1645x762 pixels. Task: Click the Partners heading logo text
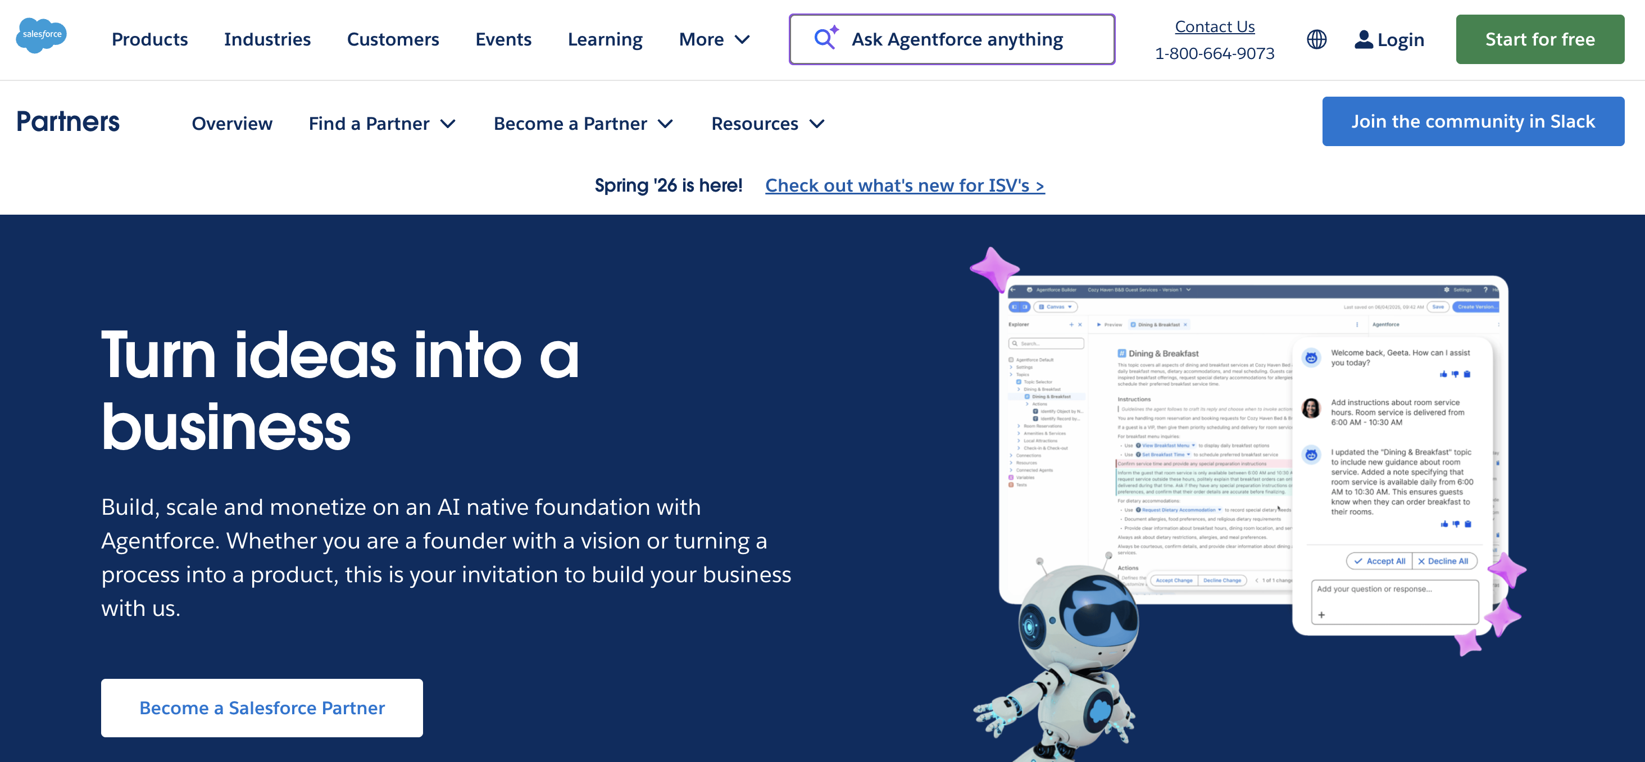pyautogui.click(x=67, y=121)
